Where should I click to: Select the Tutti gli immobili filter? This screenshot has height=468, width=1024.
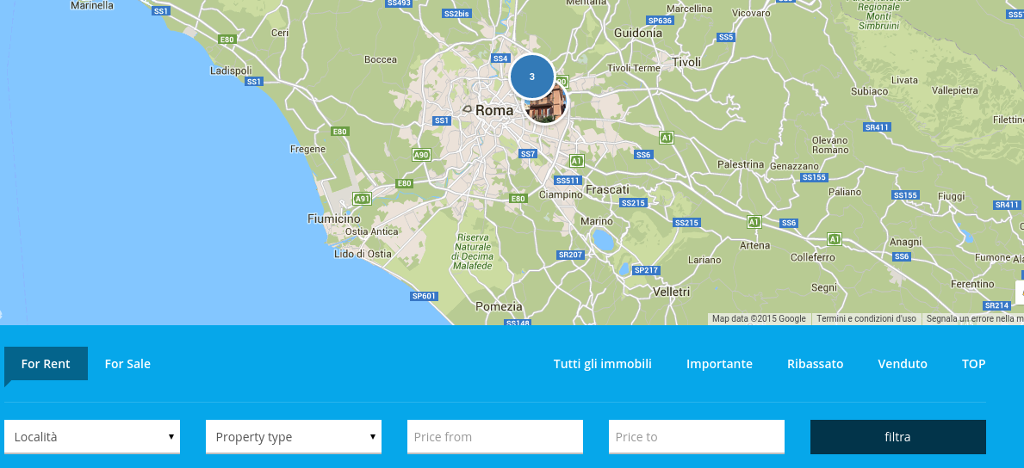click(x=603, y=364)
